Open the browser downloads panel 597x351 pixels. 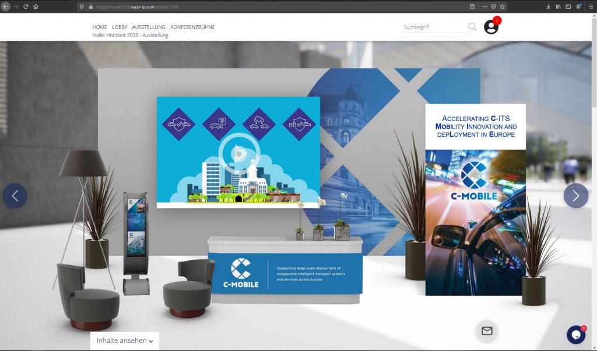pos(548,6)
